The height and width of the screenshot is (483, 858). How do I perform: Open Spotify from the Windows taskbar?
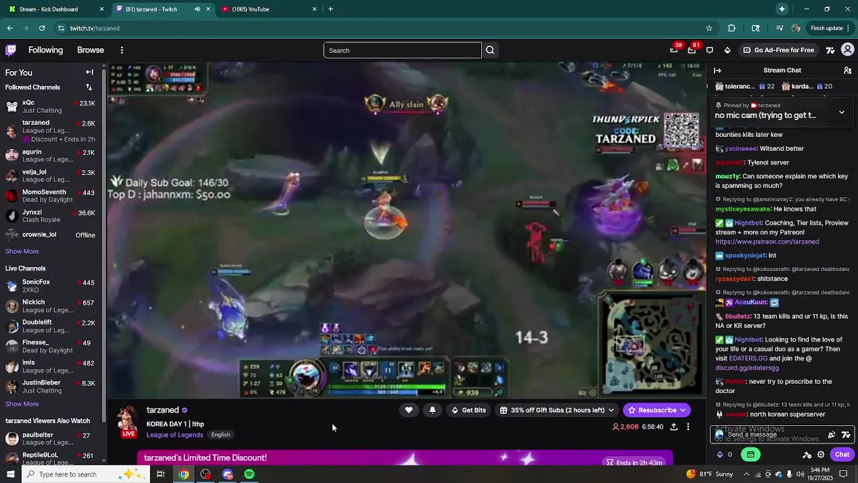249,474
